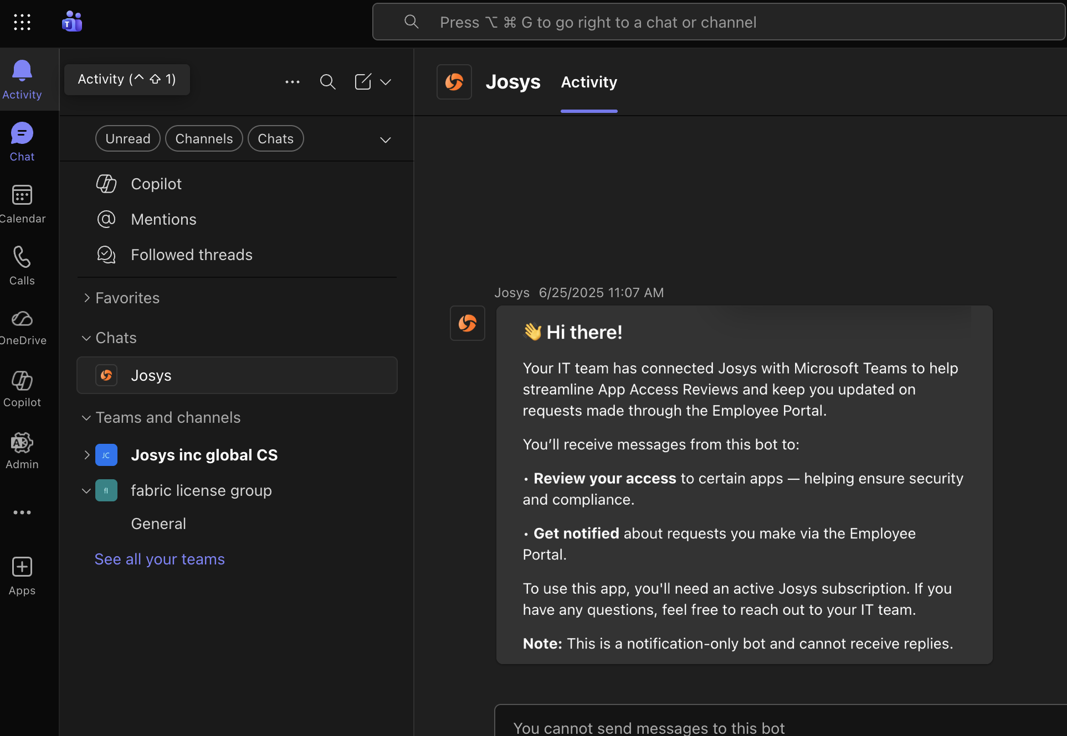Open the Mentions view
Image resolution: width=1067 pixels, height=736 pixels.
coord(163,219)
